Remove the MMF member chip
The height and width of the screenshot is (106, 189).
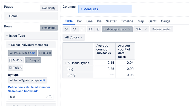21,60
